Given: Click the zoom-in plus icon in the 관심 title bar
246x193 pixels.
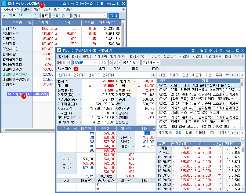Looking at the screenshot, I should [x=82, y=3].
